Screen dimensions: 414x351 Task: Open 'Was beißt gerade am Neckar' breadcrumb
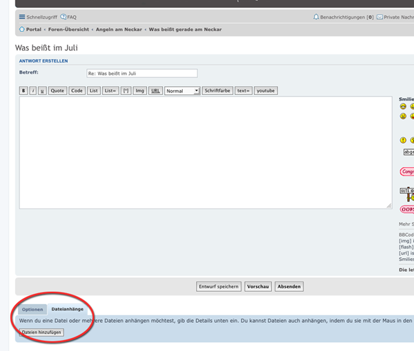(185, 29)
